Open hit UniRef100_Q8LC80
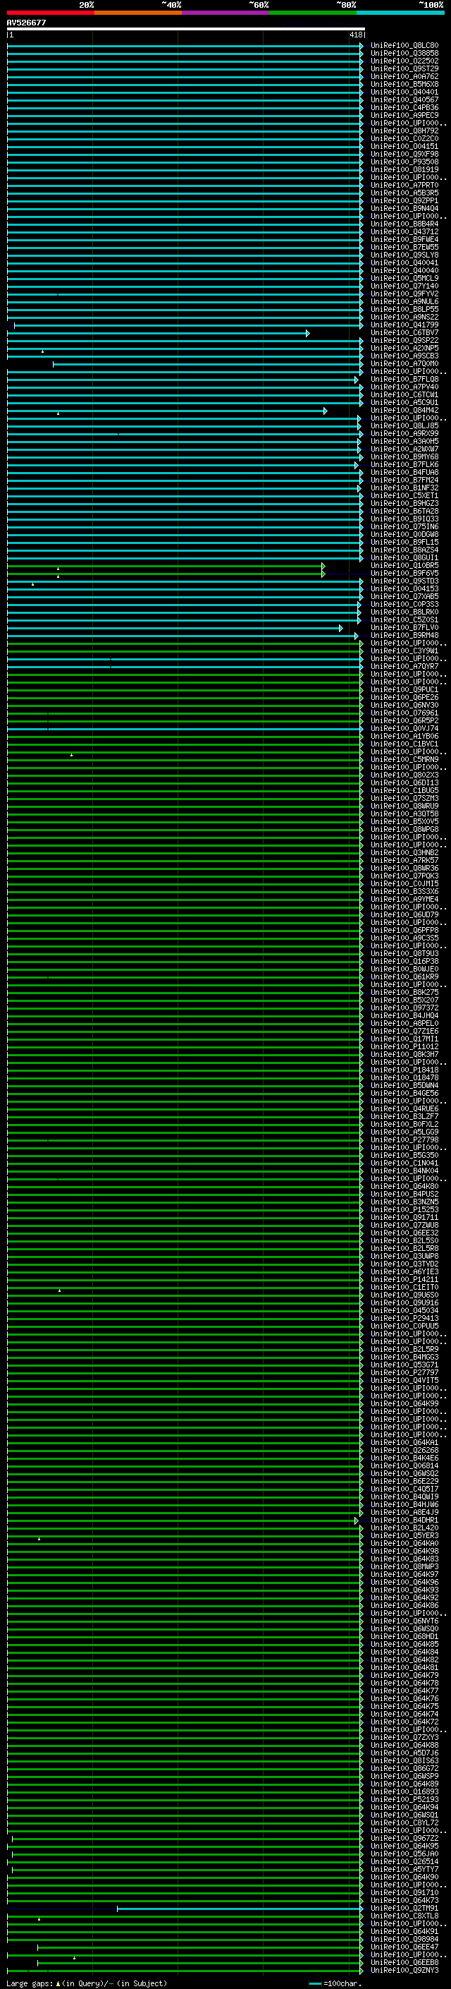The height and width of the screenshot is (1989, 451). [x=404, y=46]
